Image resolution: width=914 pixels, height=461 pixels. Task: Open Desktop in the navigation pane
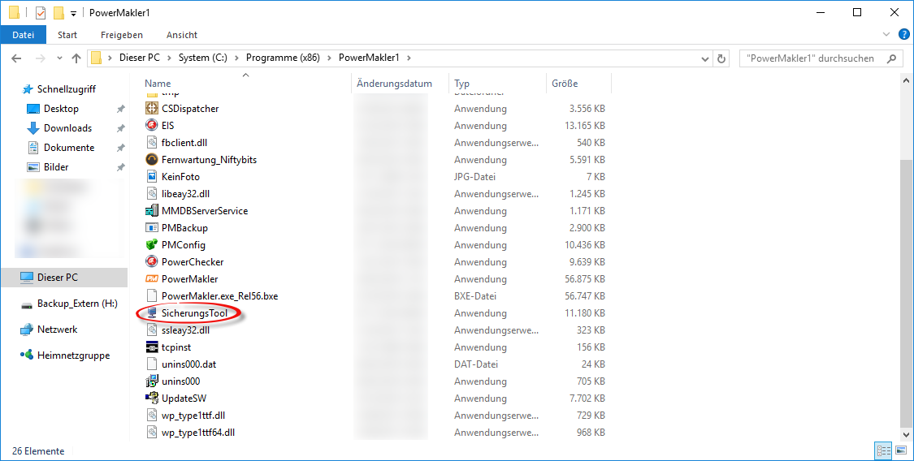tap(61, 108)
